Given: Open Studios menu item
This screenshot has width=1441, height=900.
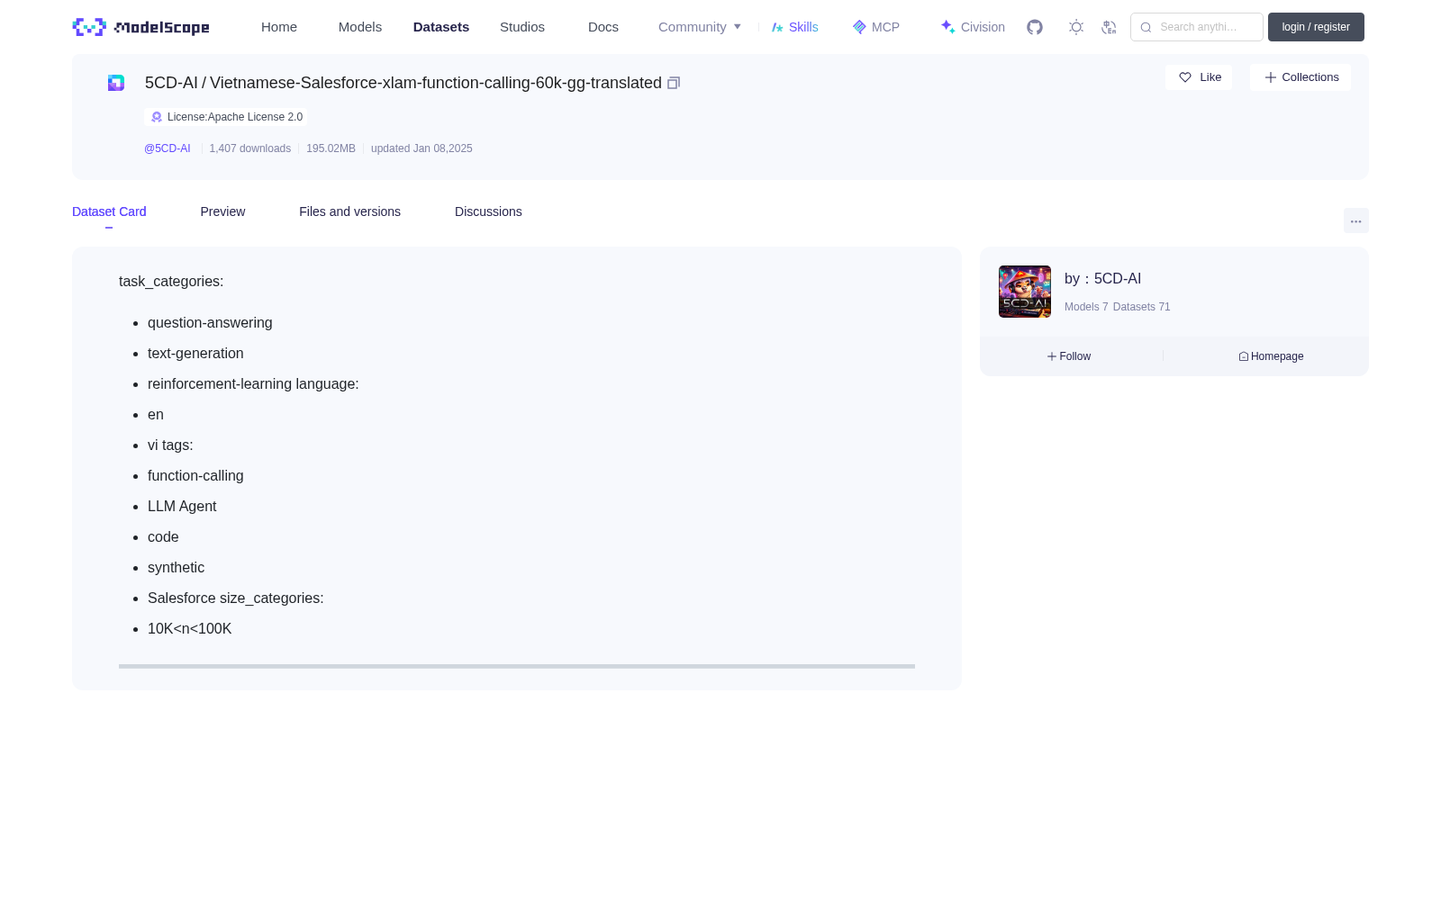Looking at the screenshot, I should (x=522, y=27).
